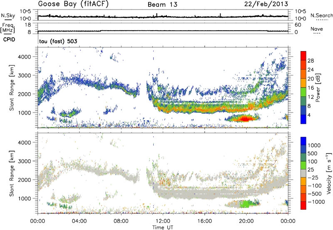Click the N.Sky noise trace line
This screenshot has width=333, height=230.
163,16
